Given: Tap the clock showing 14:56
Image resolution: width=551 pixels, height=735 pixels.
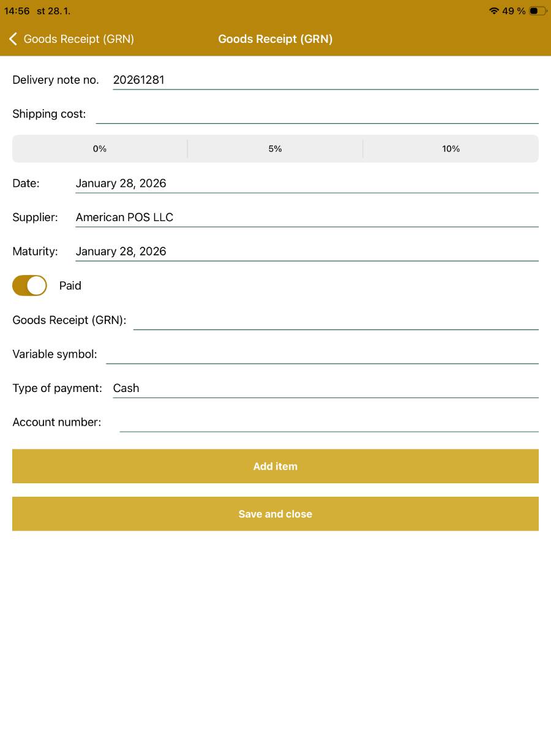Looking at the screenshot, I should [x=17, y=10].
